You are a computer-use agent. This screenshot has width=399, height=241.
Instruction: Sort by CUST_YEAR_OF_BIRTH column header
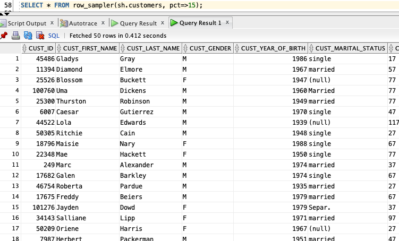[x=273, y=48]
